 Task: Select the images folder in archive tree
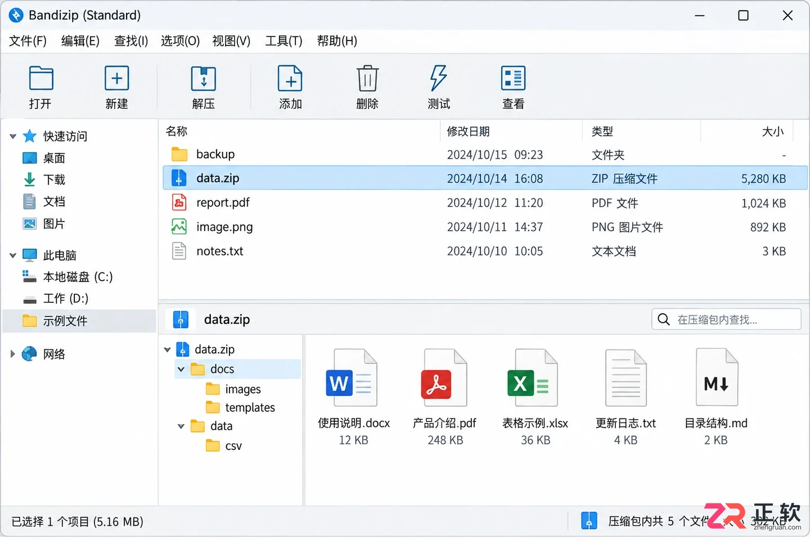pos(243,389)
